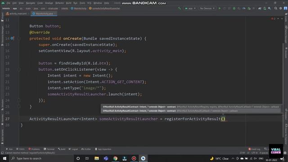Click LF line separator in status bar
Screen dimensions: 288x162
pos(248,153)
